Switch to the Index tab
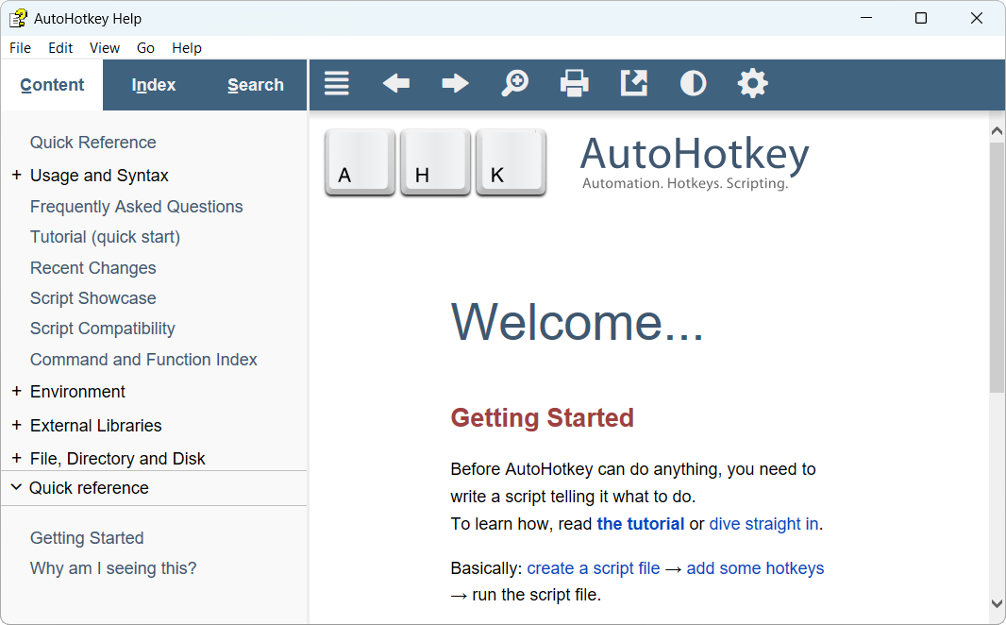Screen dimensions: 1006x625 (153, 85)
